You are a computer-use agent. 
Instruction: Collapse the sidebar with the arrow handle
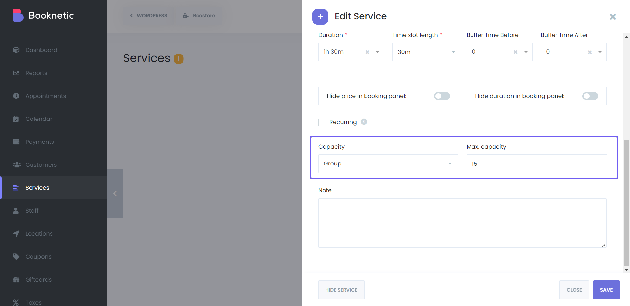click(115, 194)
